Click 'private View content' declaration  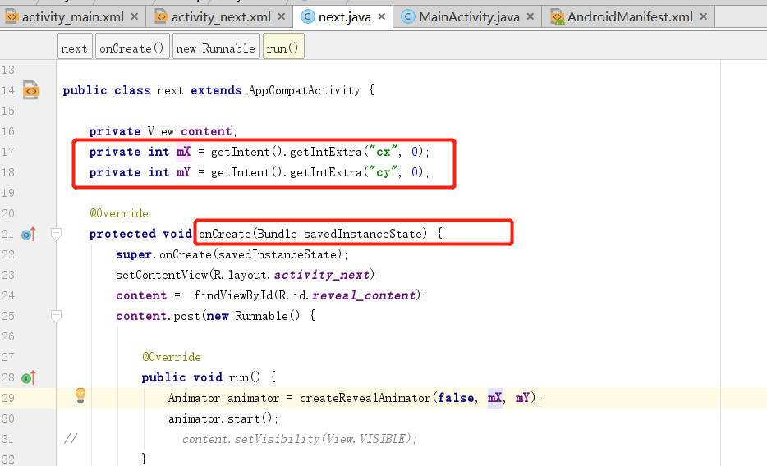[163, 131]
